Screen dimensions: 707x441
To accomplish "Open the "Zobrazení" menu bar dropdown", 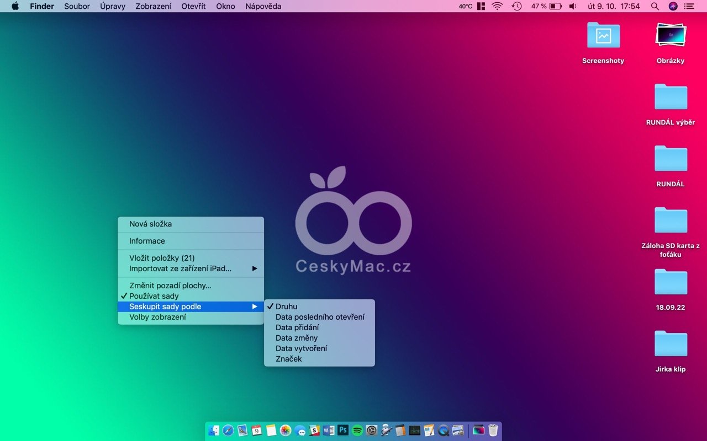I will (x=153, y=6).
